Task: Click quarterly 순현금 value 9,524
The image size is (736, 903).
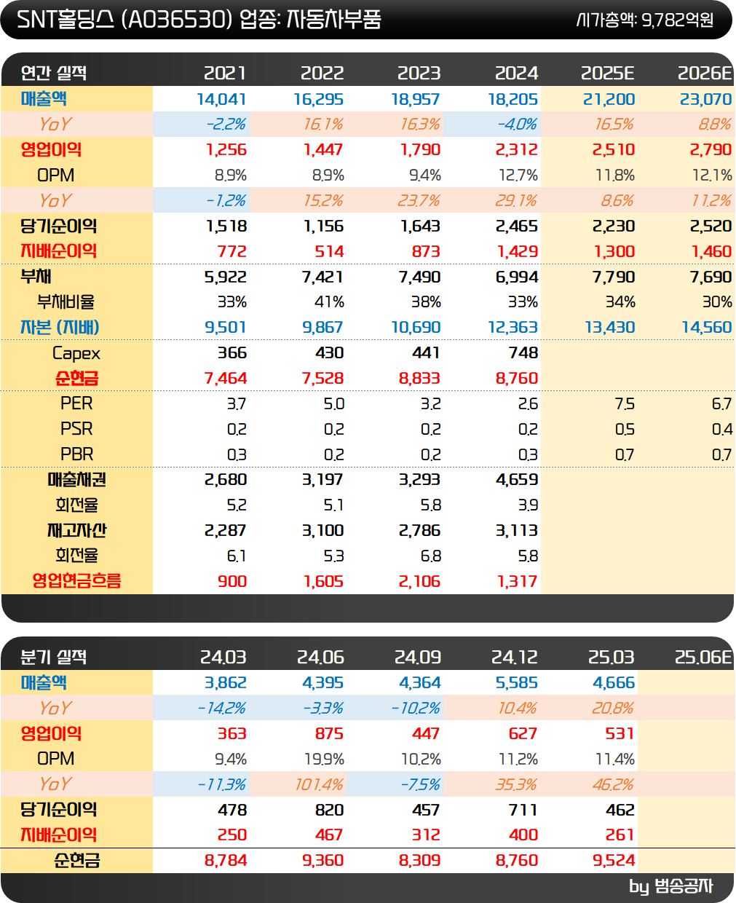Action: pyautogui.click(x=614, y=861)
